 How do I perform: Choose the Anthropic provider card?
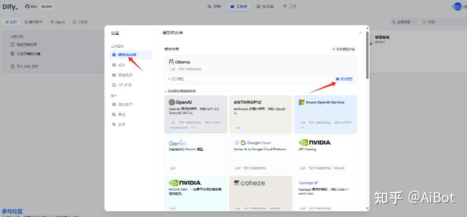[x=261, y=114]
